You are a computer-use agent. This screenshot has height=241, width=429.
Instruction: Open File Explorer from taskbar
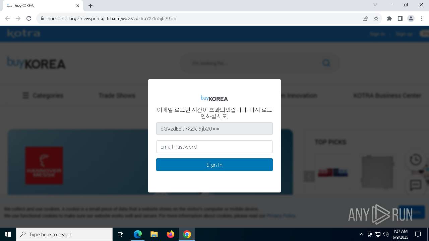pos(154,234)
